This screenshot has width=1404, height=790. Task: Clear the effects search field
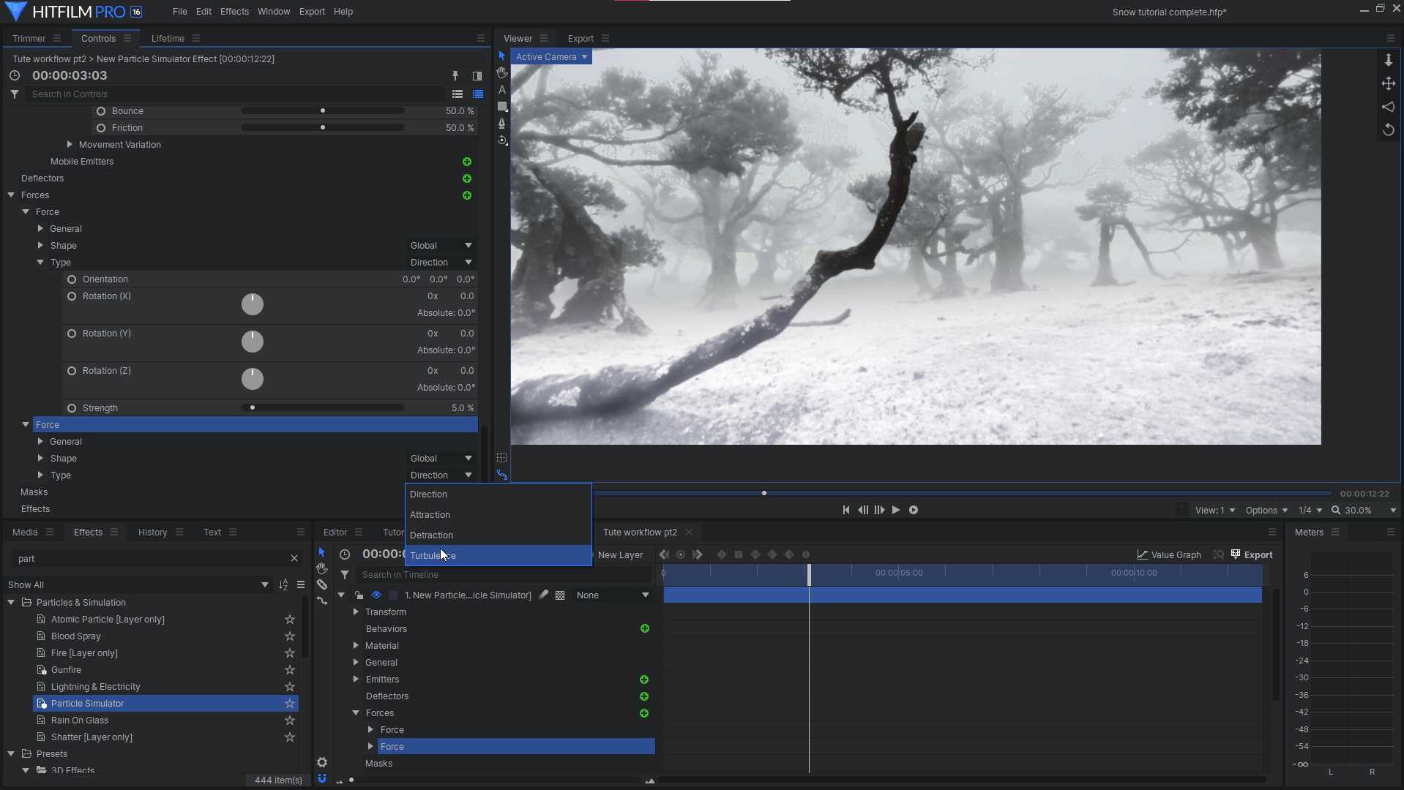tap(294, 558)
